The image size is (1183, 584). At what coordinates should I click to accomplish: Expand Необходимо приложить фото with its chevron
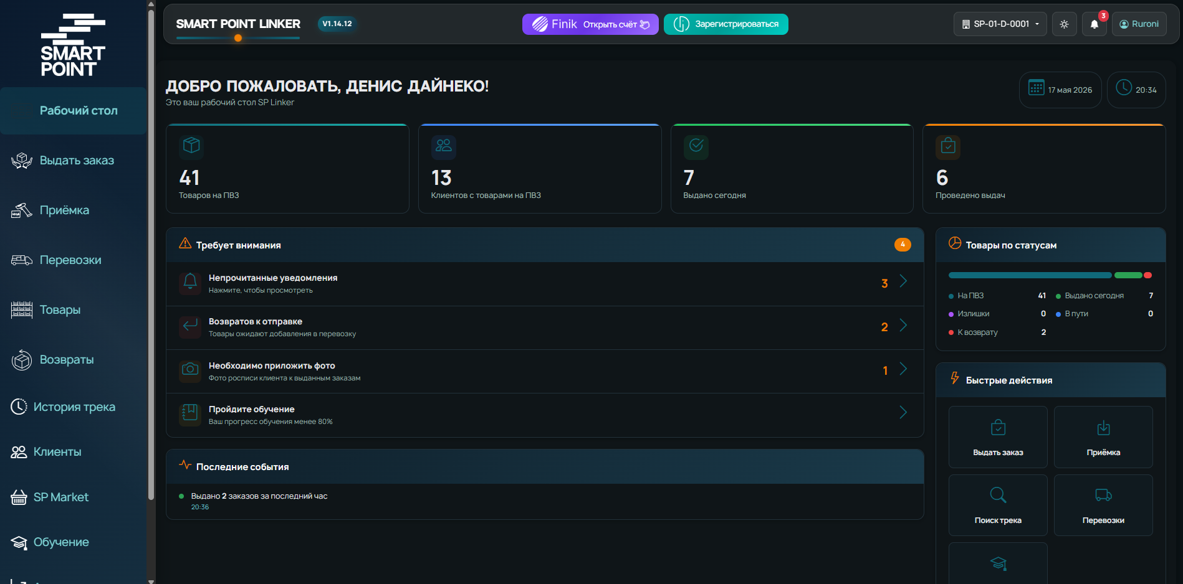[903, 369]
